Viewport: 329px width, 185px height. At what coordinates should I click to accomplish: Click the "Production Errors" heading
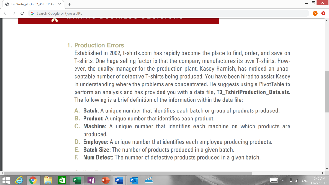point(99,45)
